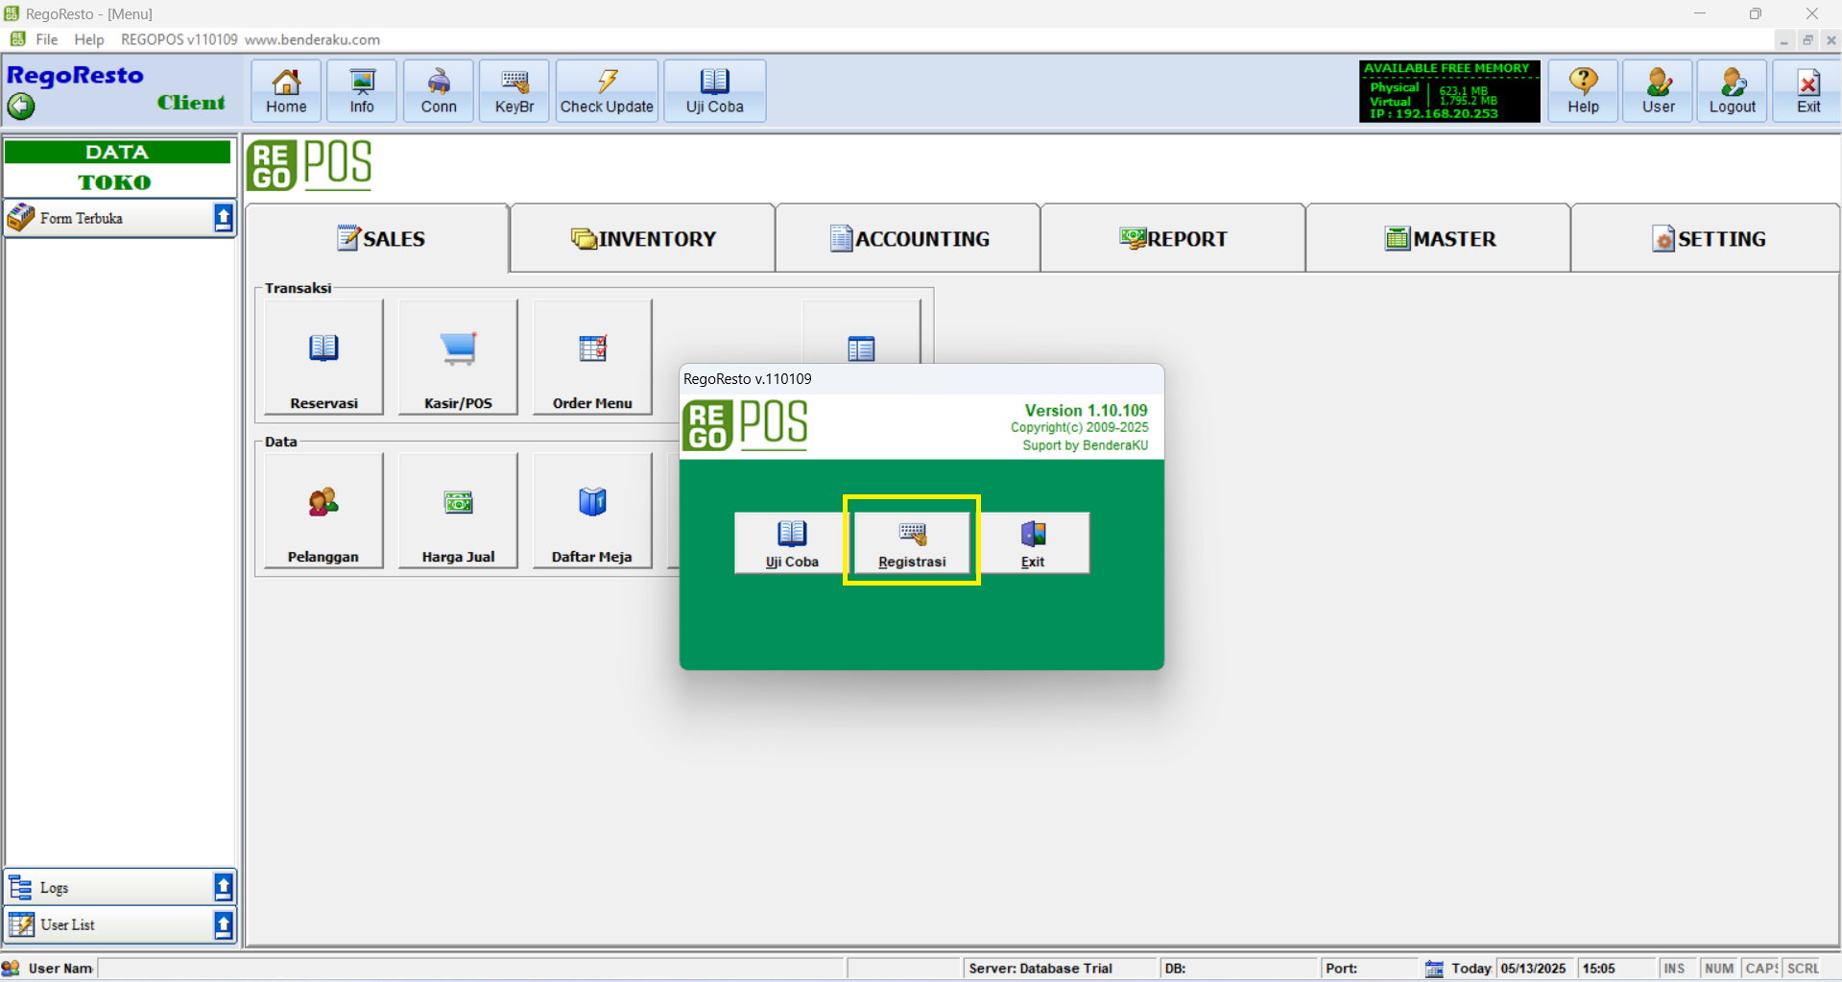The height and width of the screenshot is (982, 1842).
Task: Expand the User List panel arrow
Action: point(223,924)
